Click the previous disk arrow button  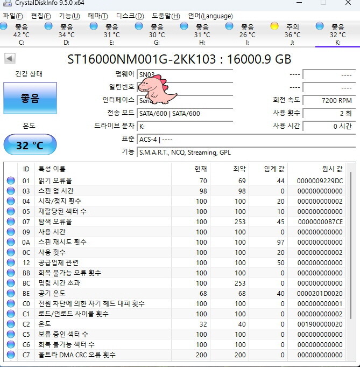[x=10, y=59]
